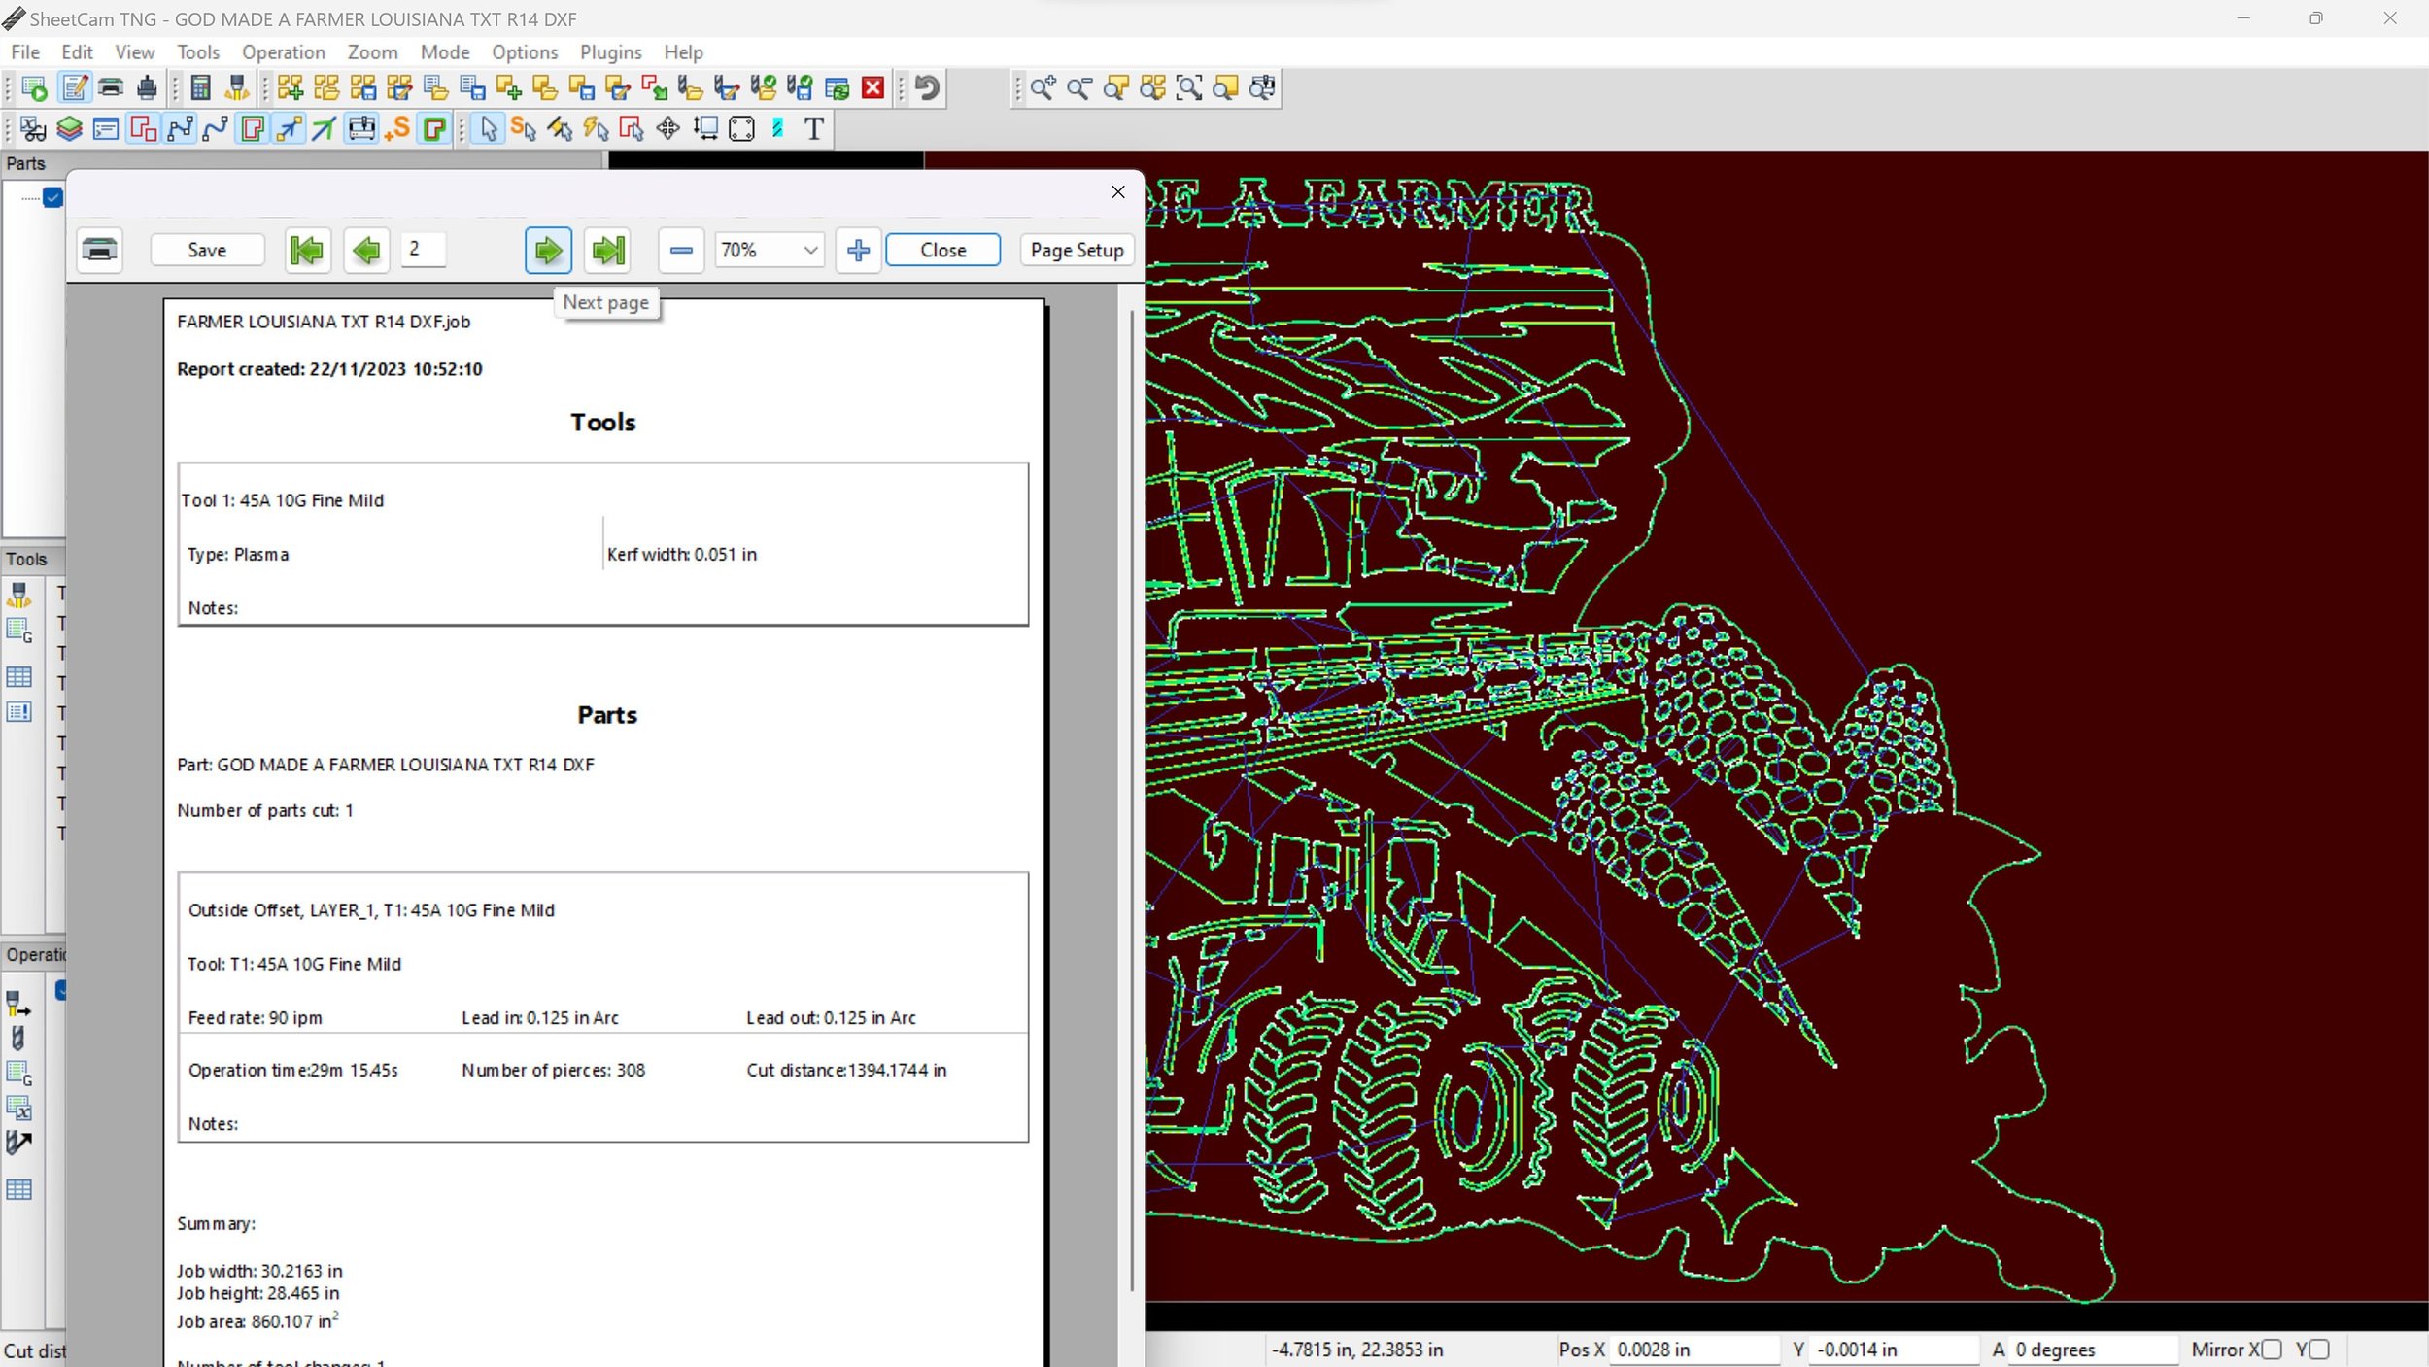Click the 'Feed rate: 90 ipm' text
Viewport: 2429px width, 1367px height.
(255, 1017)
